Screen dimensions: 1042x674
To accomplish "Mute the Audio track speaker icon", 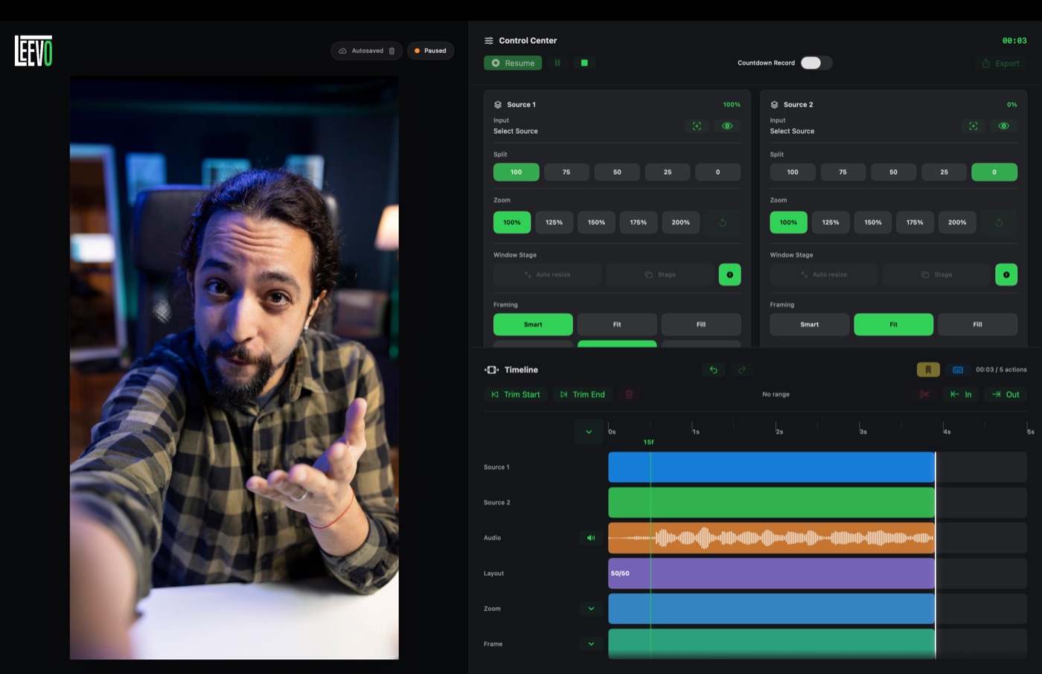I will point(591,538).
